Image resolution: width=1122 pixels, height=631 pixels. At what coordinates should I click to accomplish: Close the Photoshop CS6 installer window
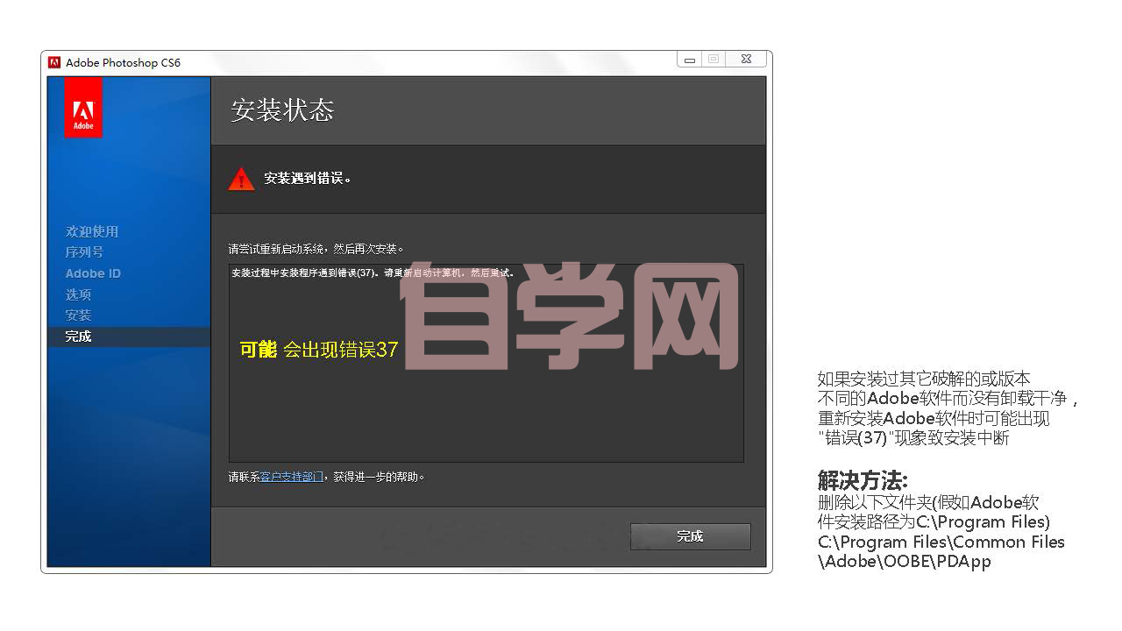coord(745,60)
